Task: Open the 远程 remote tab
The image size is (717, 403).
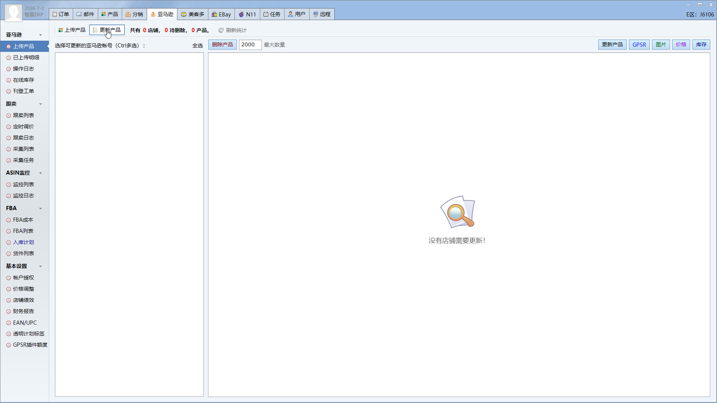Action: [x=322, y=14]
